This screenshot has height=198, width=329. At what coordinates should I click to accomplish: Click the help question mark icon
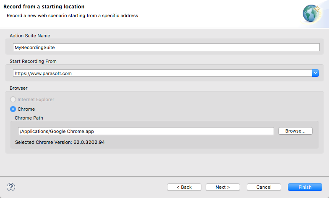11,187
